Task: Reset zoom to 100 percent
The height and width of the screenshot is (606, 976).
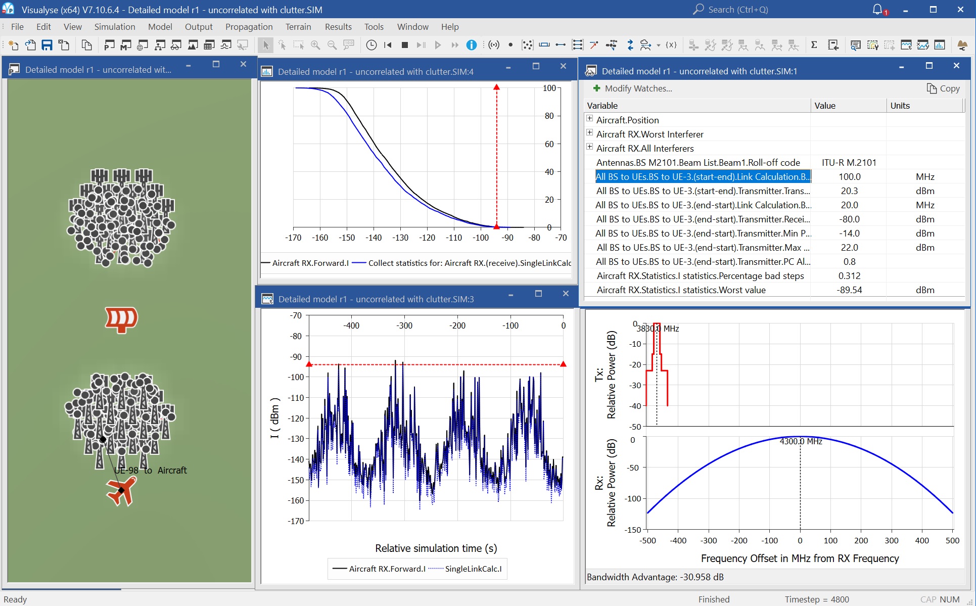Action: click(349, 45)
